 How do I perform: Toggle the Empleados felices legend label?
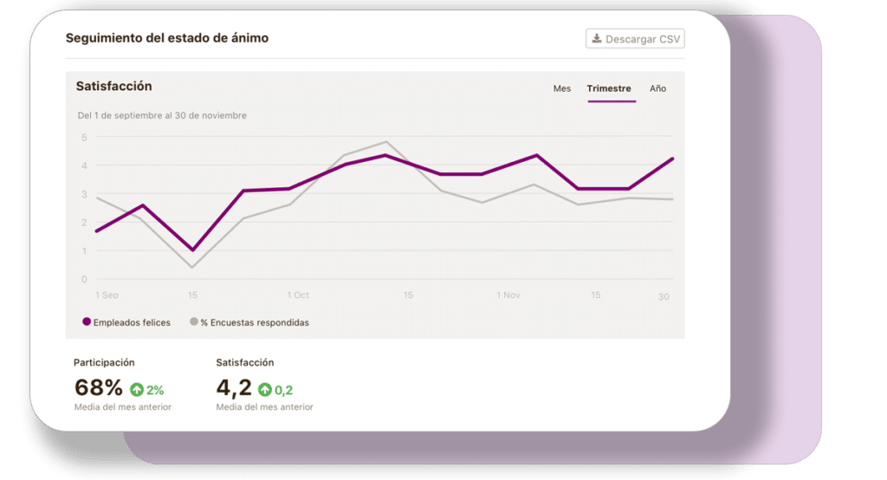tap(132, 322)
